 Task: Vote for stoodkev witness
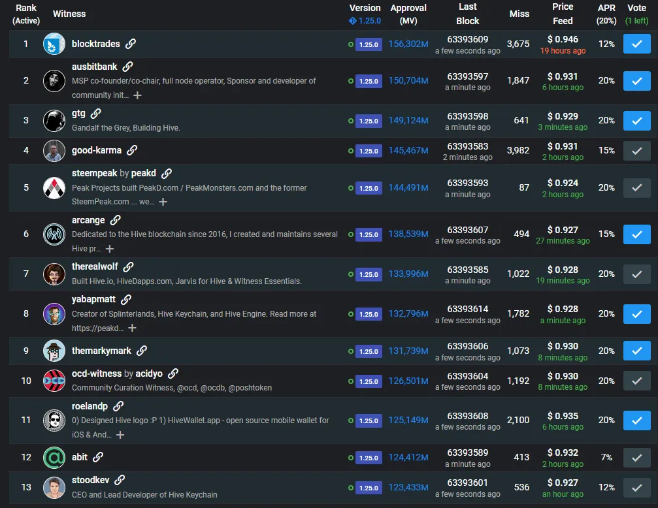(636, 488)
